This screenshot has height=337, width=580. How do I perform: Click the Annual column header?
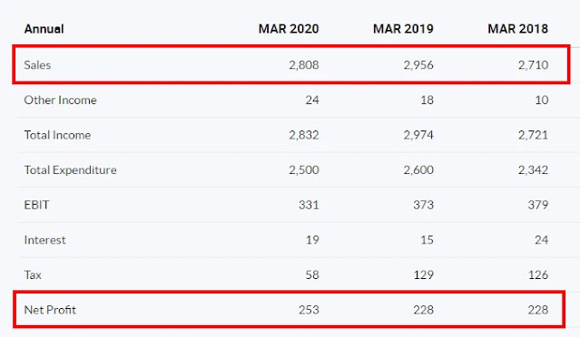(x=44, y=29)
